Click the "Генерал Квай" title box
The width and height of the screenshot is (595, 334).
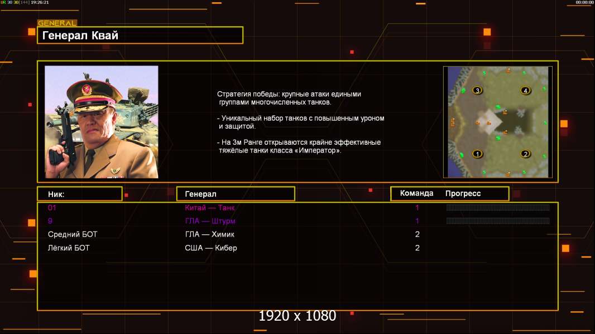140,35
